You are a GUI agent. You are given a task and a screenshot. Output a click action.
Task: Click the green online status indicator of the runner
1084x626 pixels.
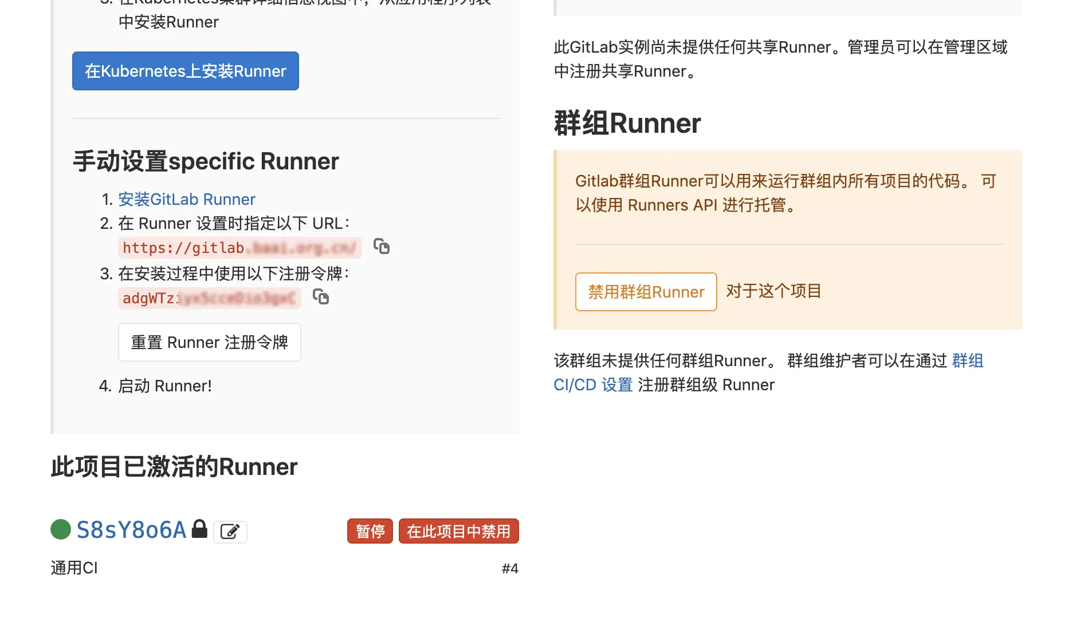[60, 530]
